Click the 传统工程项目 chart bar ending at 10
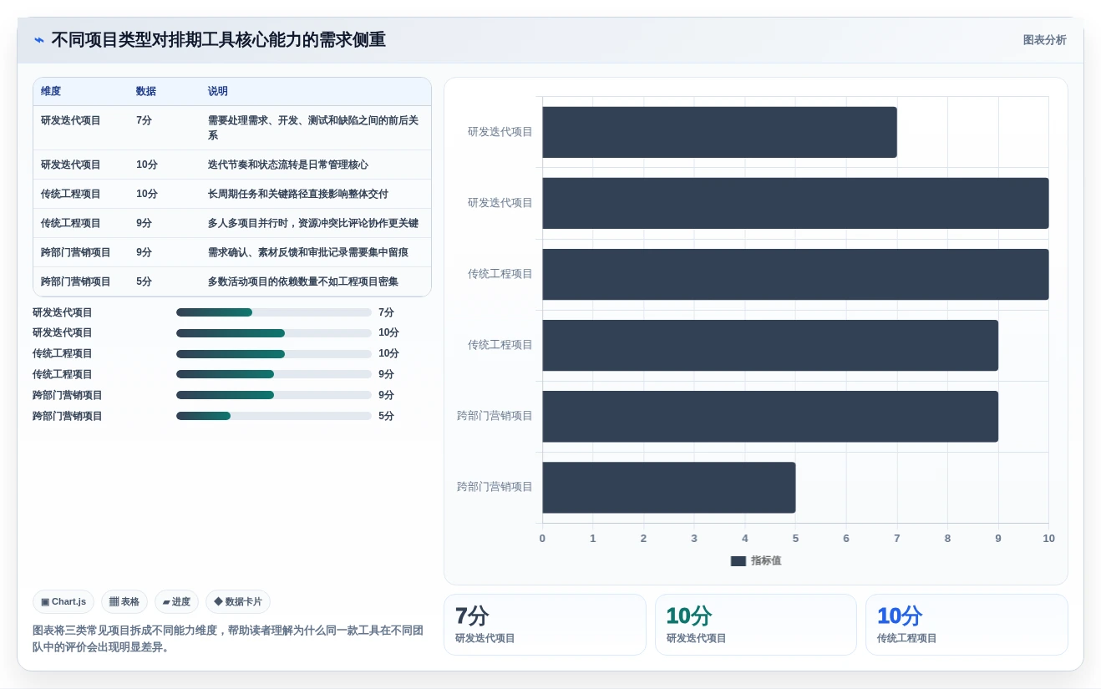 click(795, 274)
